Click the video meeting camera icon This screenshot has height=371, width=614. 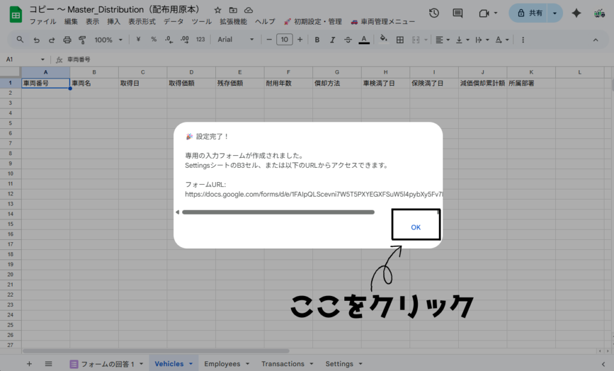coord(484,13)
